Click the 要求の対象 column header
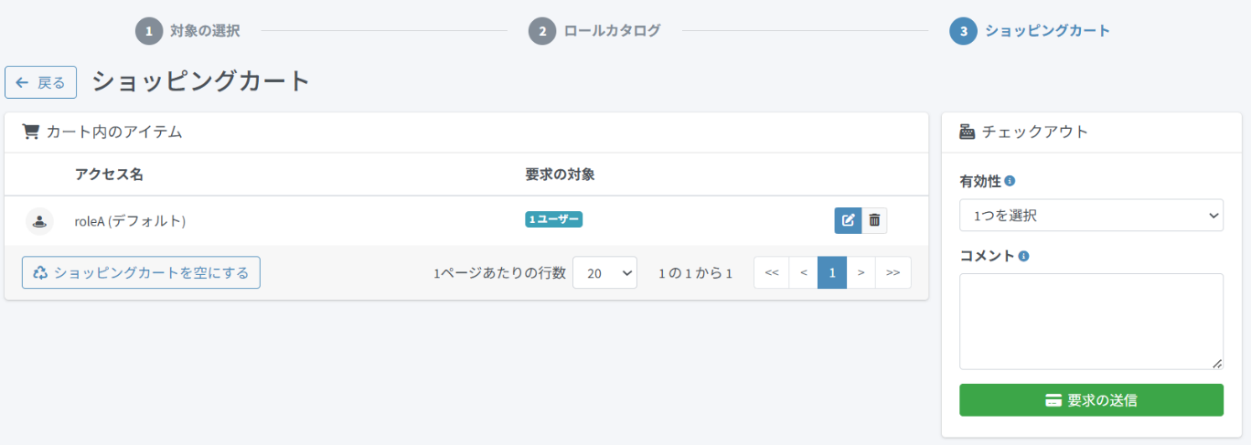Screen dimensions: 1251x445 [560, 174]
